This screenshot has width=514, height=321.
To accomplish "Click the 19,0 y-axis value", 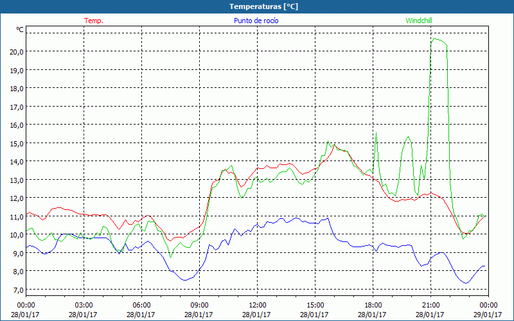I will (17, 70).
